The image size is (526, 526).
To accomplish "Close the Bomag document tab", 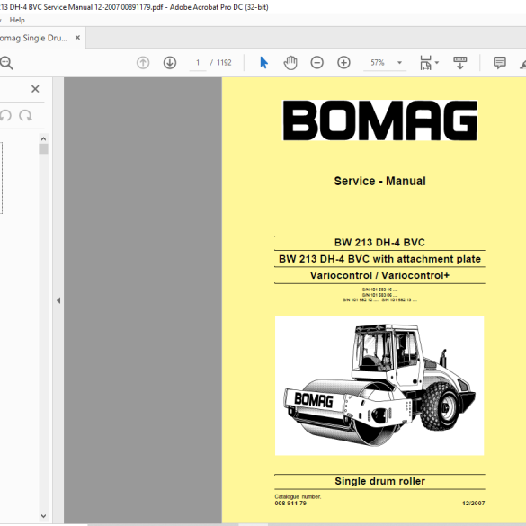I will click(x=77, y=38).
